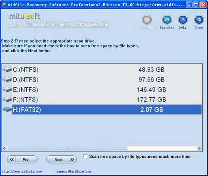
Task: Open the help question mark icon
Action: tap(183, 20)
